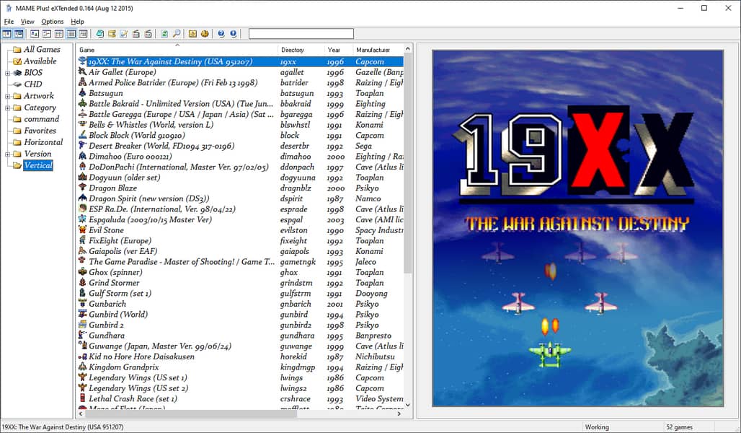The image size is (741, 433).
Task: Click the Air Gallet (Europe) game icon
Action: 82,72
